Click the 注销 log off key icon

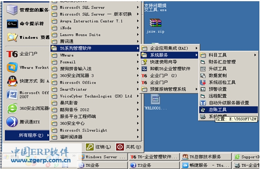click(90, 147)
